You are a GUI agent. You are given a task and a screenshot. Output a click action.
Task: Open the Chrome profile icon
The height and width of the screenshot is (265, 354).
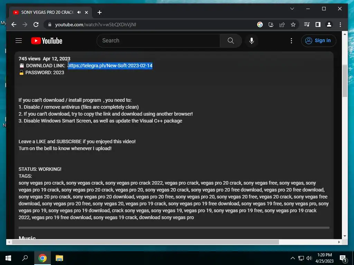coord(329,24)
